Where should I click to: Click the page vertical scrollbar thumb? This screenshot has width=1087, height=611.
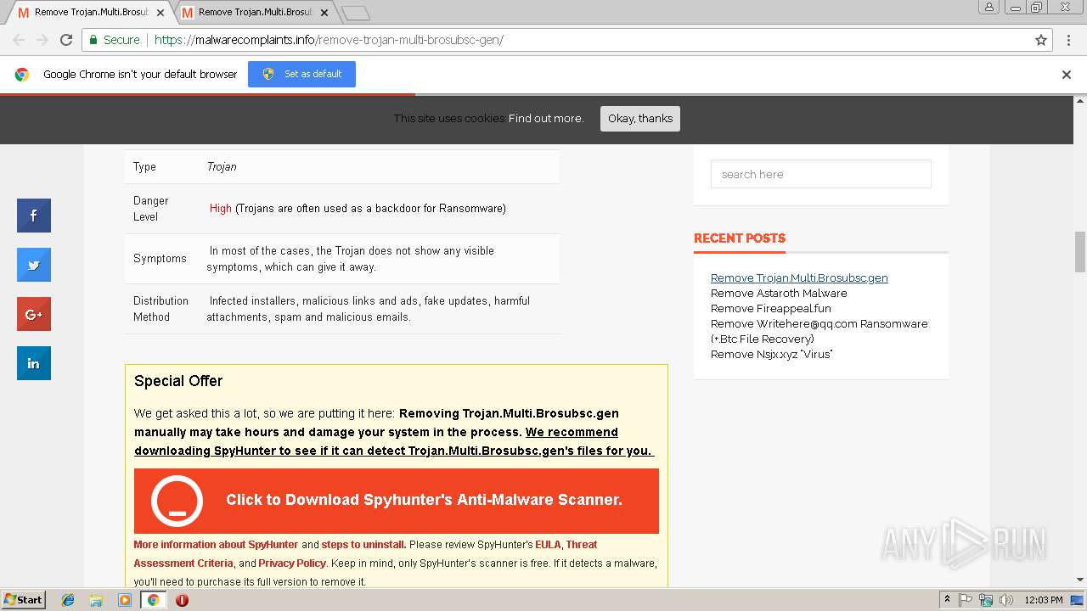(1080, 252)
